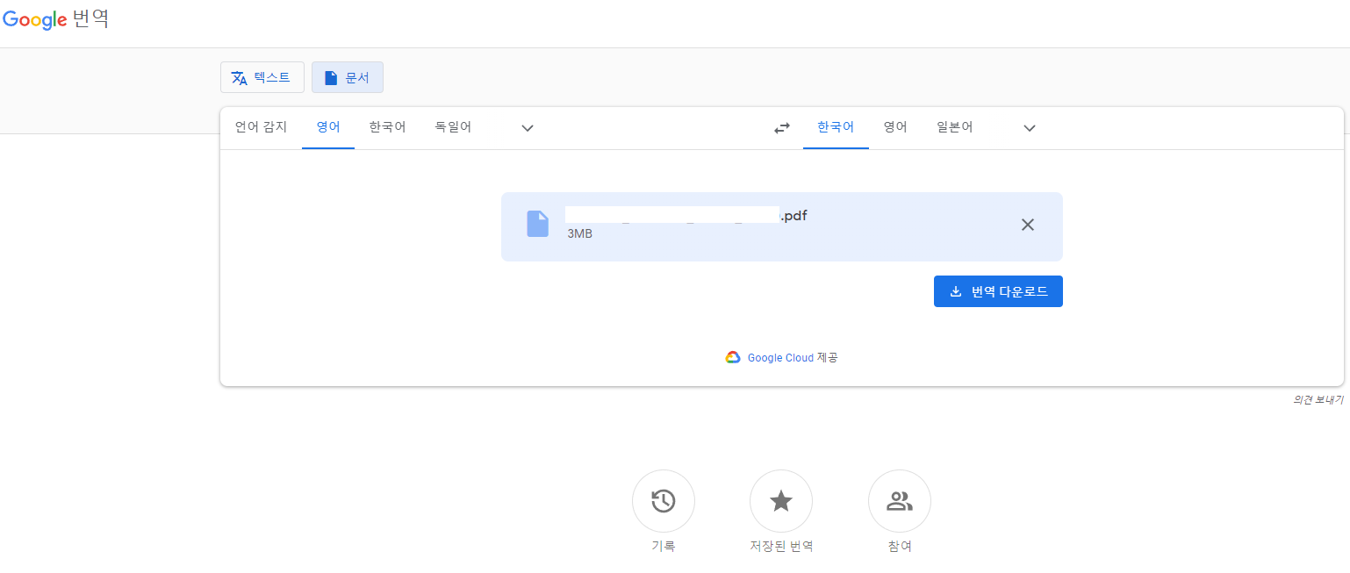Click the 의견 보내기 feedback link

[1318, 399]
